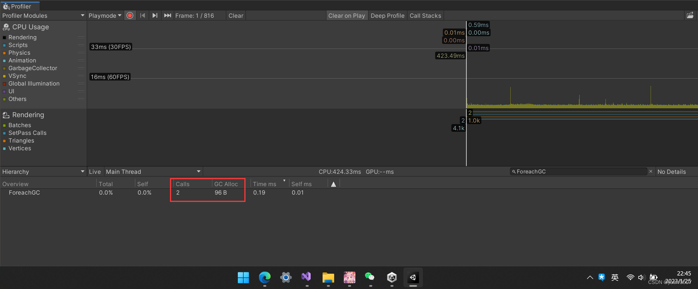Click the blue shield tray icon
The height and width of the screenshot is (289, 698).
coord(602,277)
